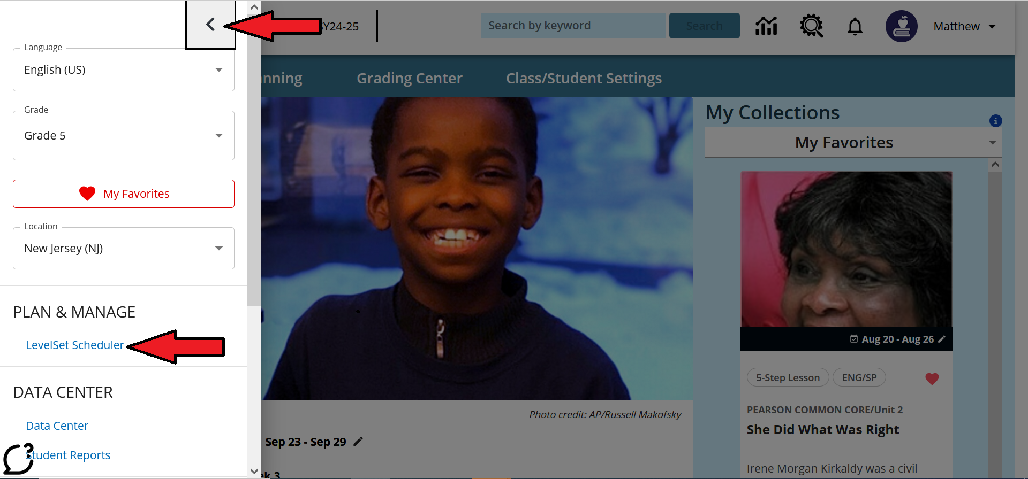Open the Language dropdown
This screenshot has width=1028, height=479.
(124, 70)
